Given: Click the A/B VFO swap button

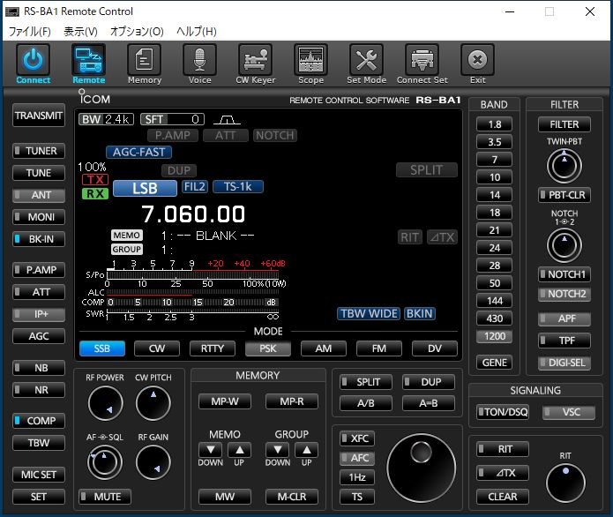Looking at the screenshot, I should [366, 403].
